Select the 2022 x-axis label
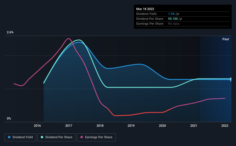The width and height of the screenshot is (236, 146). [x=225, y=126]
